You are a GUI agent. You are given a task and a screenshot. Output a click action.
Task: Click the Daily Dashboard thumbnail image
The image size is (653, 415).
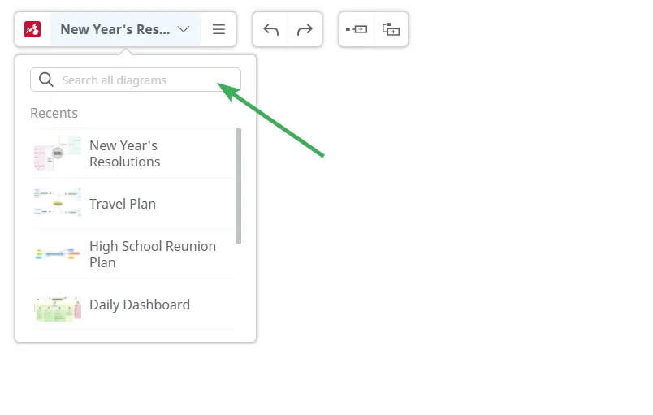coord(57,309)
